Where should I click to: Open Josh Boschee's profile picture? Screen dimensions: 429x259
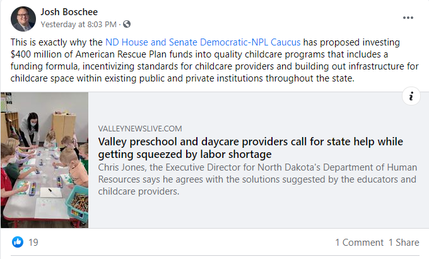21,18
